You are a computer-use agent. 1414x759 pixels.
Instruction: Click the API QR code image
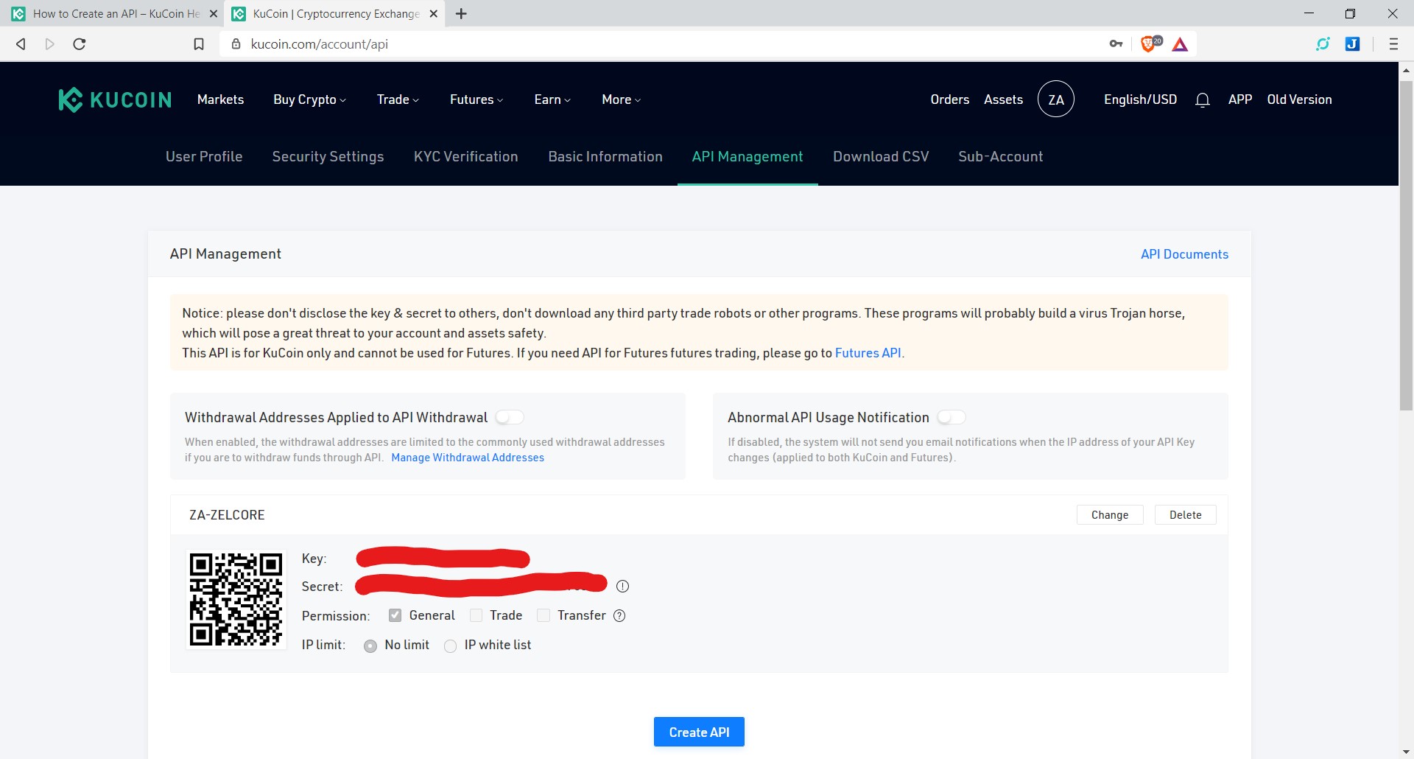tap(236, 599)
